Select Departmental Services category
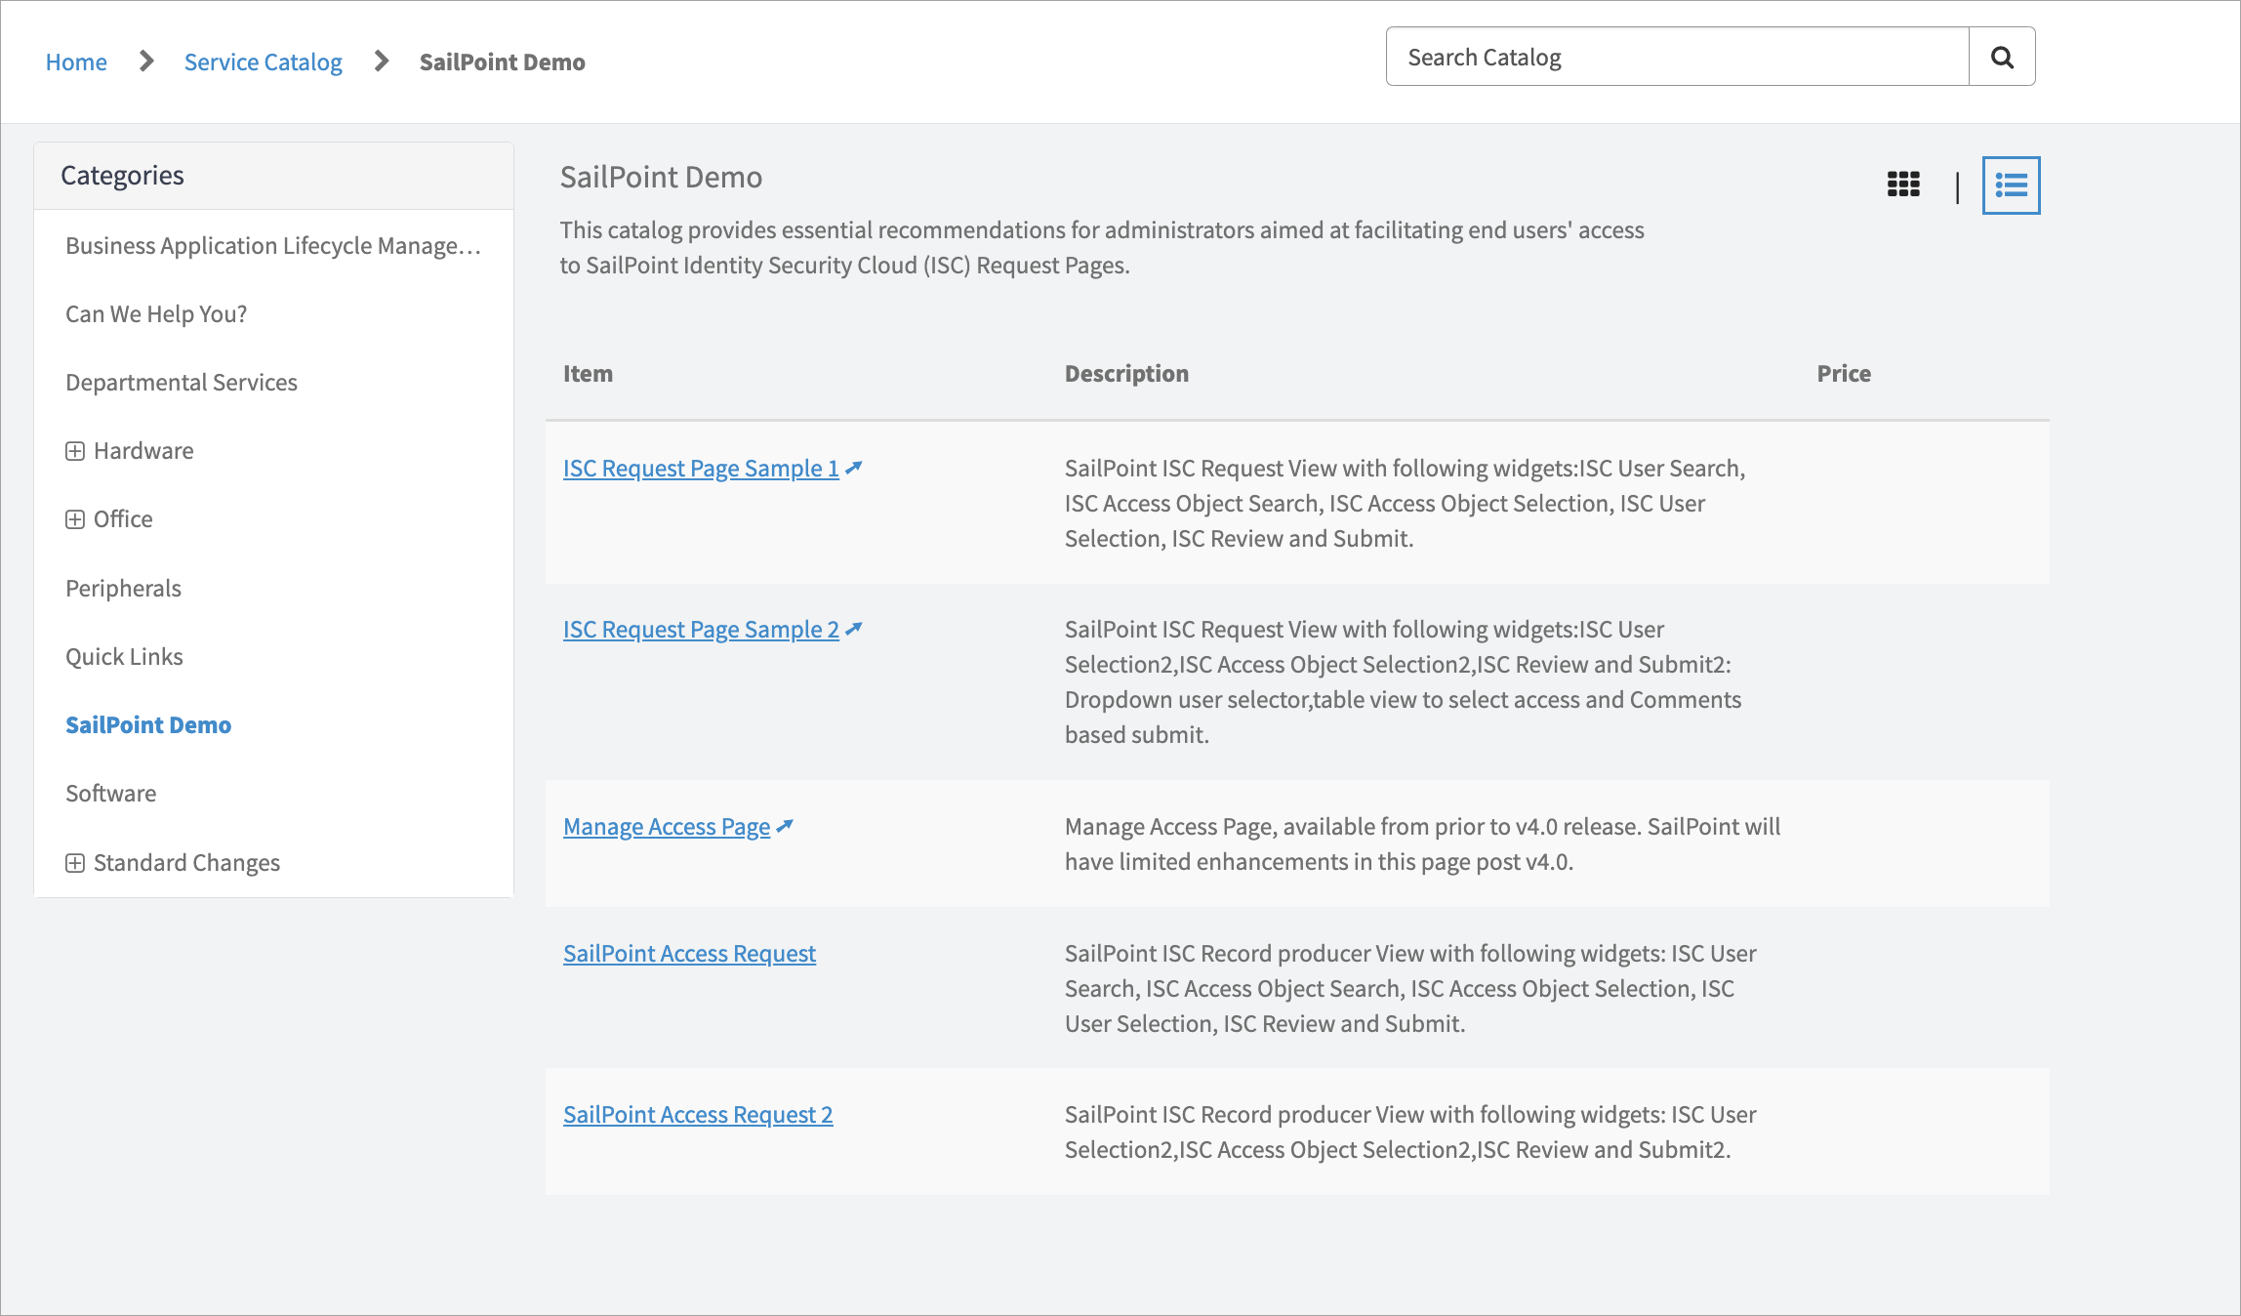 [x=182, y=382]
